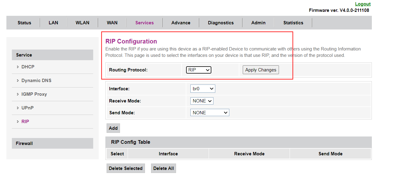Open the Send Mode dropdown
The image size is (395, 176).
tap(210, 113)
